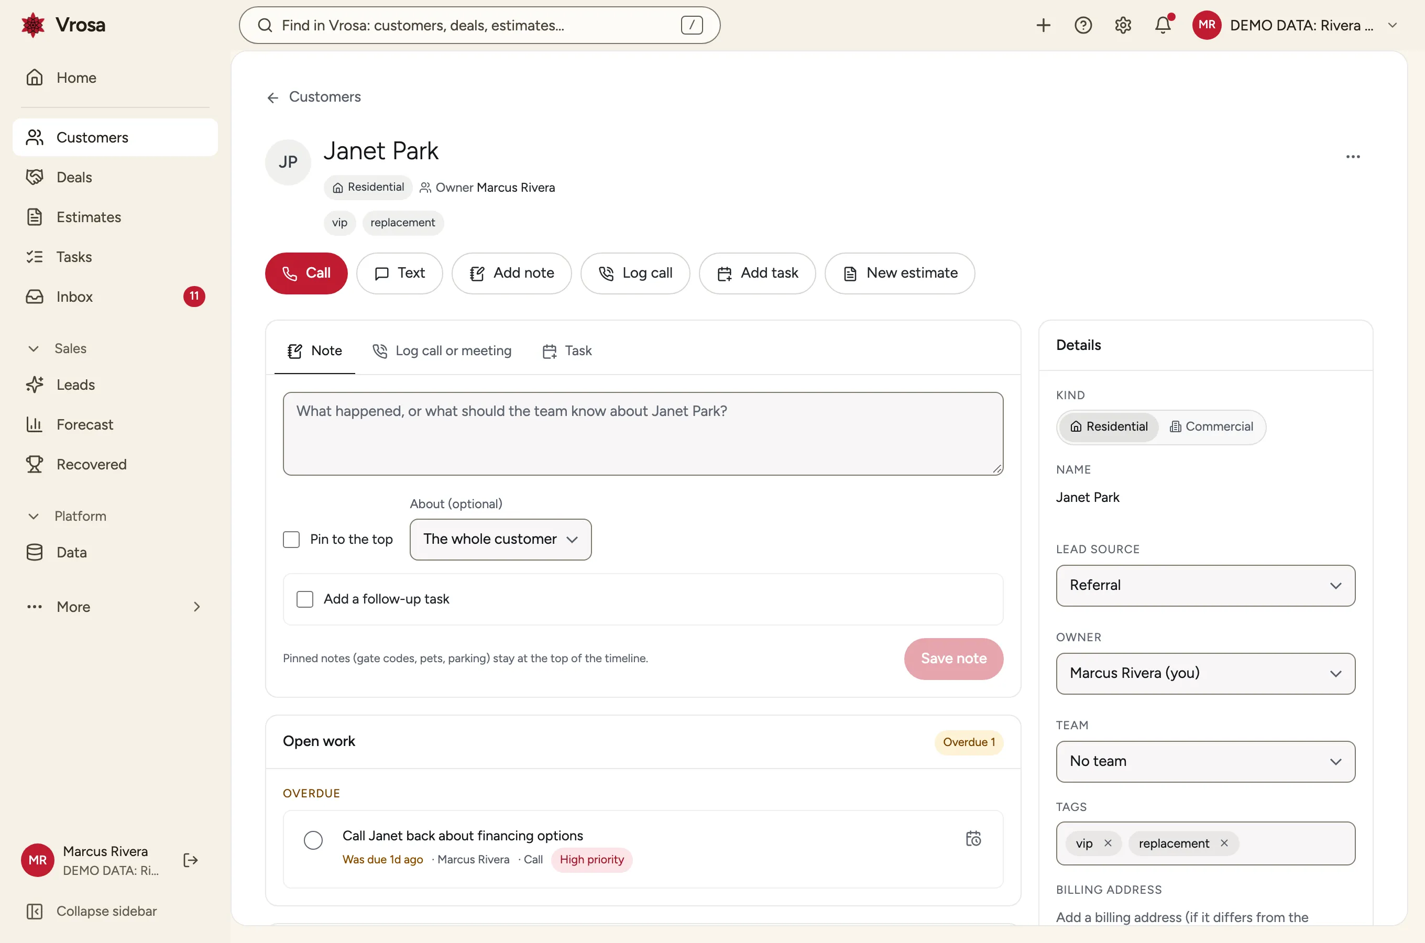Open the Inbox with 11 unread
Image resolution: width=1425 pixels, height=943 pixels.
point(115,297)
